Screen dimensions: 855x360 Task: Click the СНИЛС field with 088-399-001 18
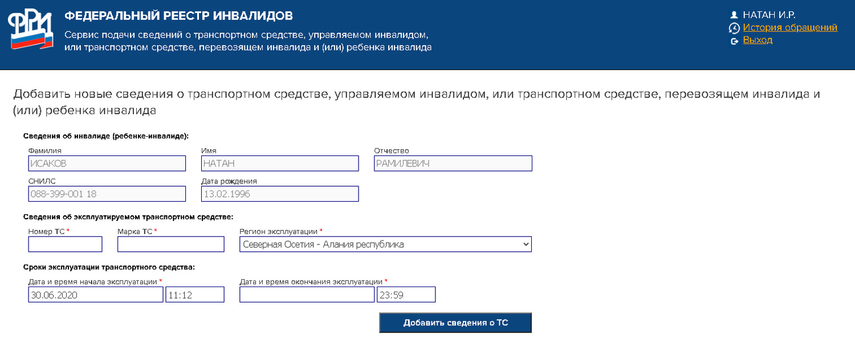click(107, 194)
